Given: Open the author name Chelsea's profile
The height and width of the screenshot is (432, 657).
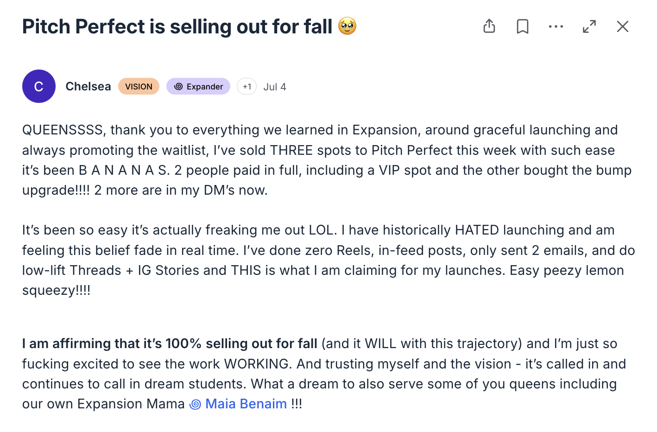Looking at the screenshot, I should click(88, 87).
